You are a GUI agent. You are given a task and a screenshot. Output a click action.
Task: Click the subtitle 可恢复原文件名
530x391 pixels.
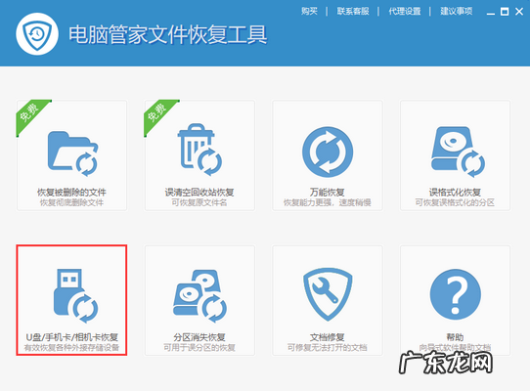coord(199,202)
